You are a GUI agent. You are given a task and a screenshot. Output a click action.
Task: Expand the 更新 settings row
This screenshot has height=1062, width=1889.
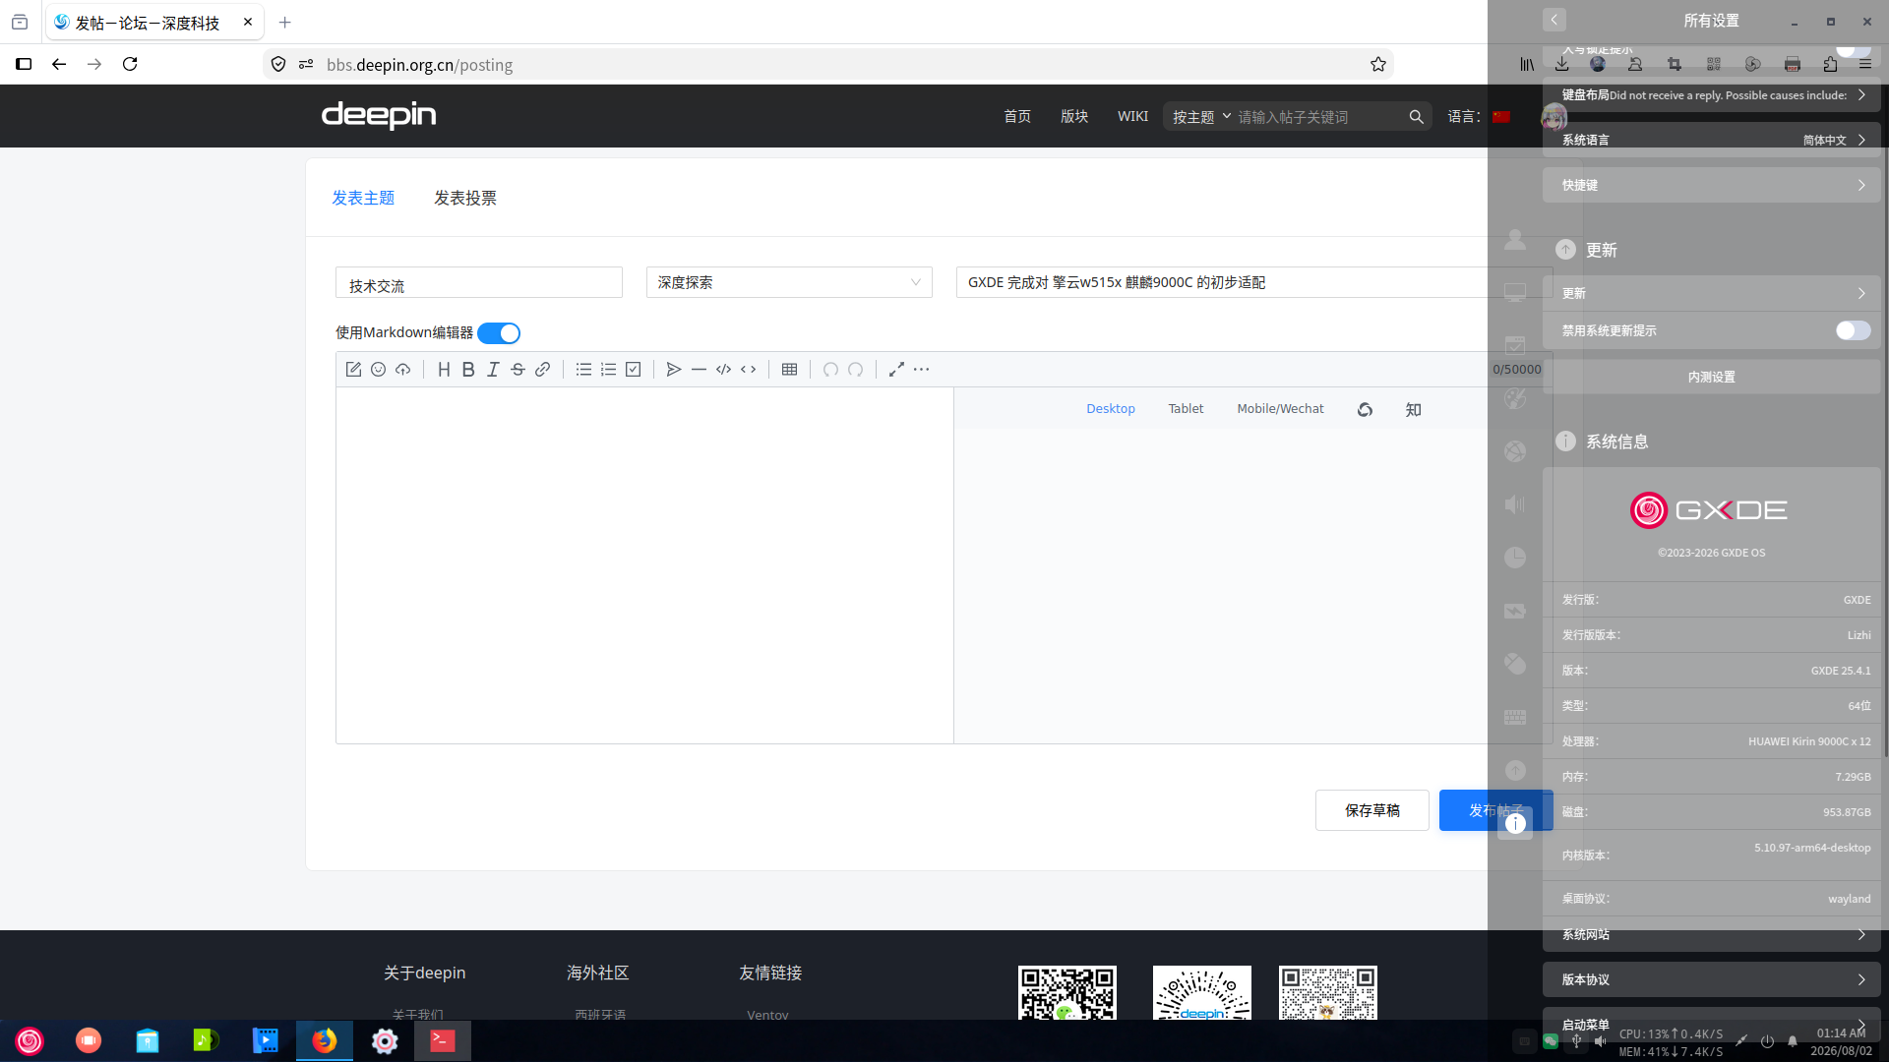click(x=1712, y=293)
